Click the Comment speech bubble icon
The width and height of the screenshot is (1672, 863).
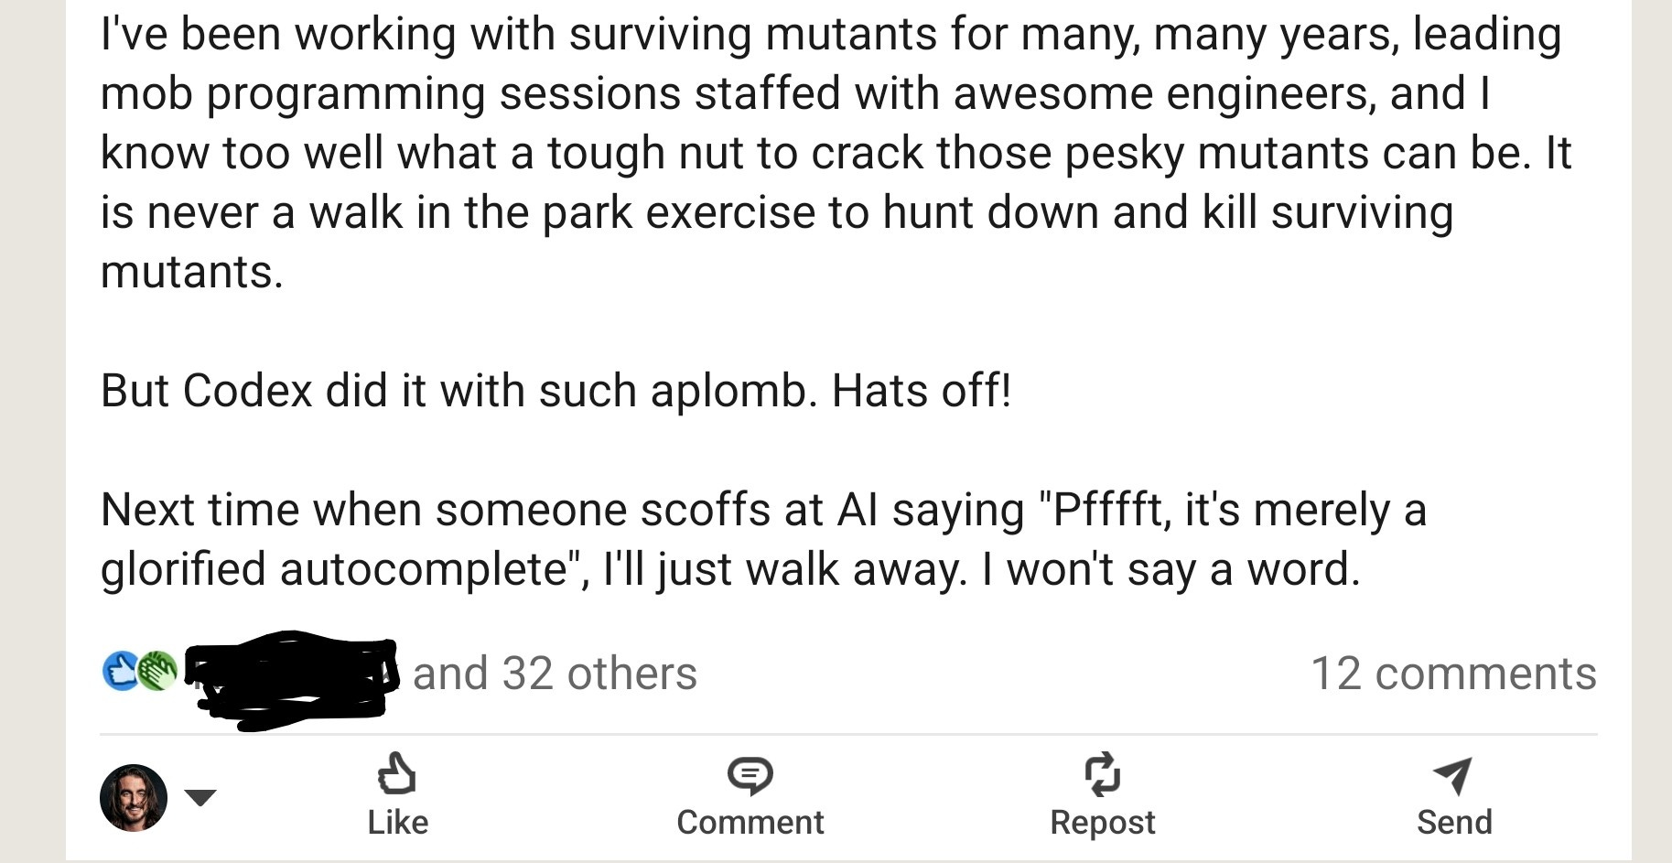click(x=750, y=776)
